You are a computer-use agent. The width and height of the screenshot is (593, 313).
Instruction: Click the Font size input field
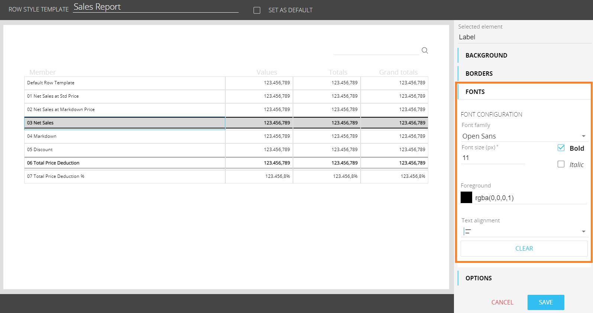493,158
